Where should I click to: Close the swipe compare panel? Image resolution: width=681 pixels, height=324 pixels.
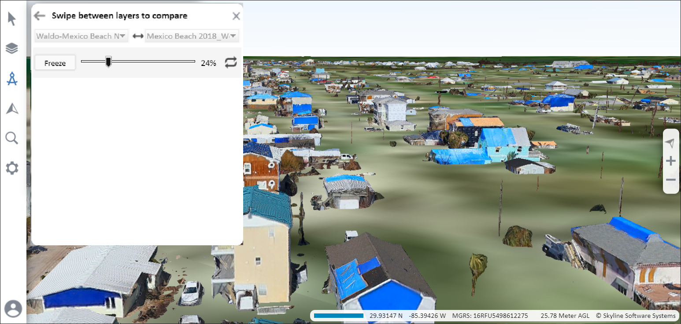coord(236,16)
